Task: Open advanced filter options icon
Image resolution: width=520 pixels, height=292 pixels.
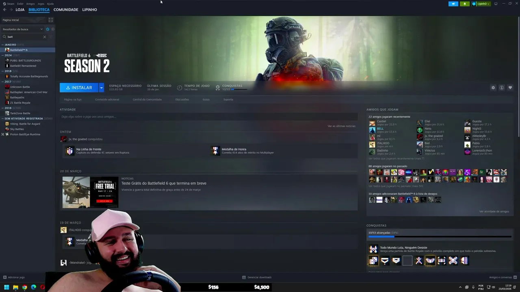Action: coord(51,37)
